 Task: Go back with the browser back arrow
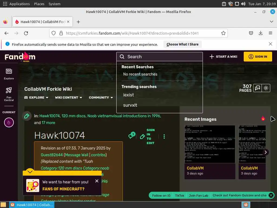[6, 33]
